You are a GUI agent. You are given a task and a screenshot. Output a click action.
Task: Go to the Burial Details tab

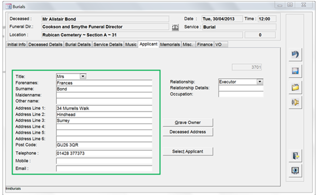(78, 44)
